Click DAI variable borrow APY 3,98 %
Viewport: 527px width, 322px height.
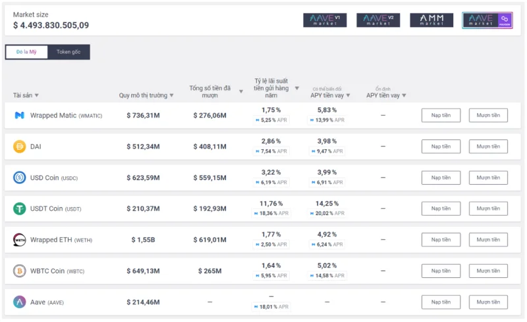(x=327, y=141)
